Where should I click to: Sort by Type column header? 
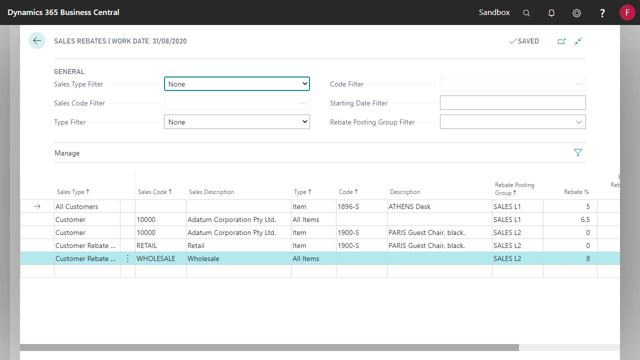(x=302, y=192)
